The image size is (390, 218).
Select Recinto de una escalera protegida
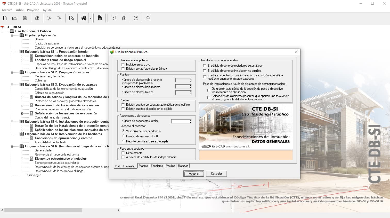pyautogui.click(x=123, y=141)
